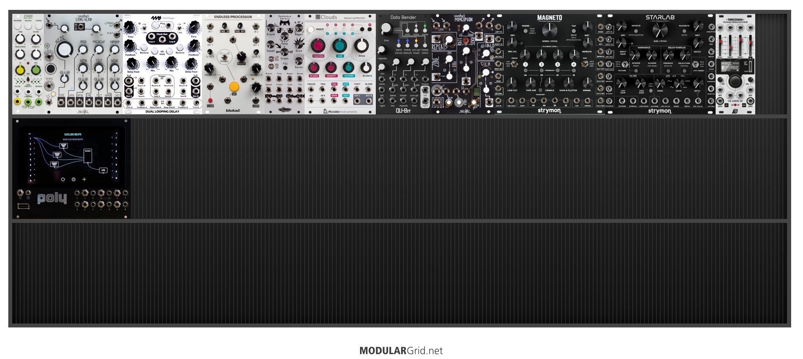This screenshot has height=359, width=803.
Task: Click the EUCLIDS BEATS title on Poly screen
Action: [x=73, y=135]
